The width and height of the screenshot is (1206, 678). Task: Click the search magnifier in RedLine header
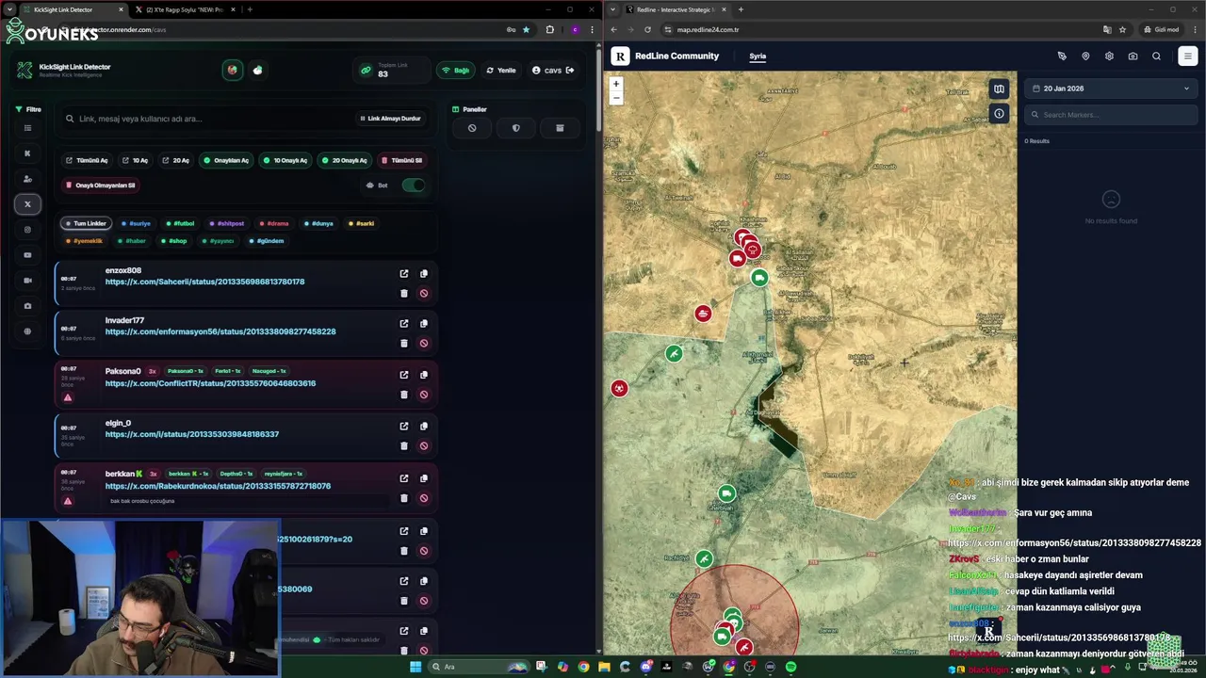click(x=1156, y=56)
